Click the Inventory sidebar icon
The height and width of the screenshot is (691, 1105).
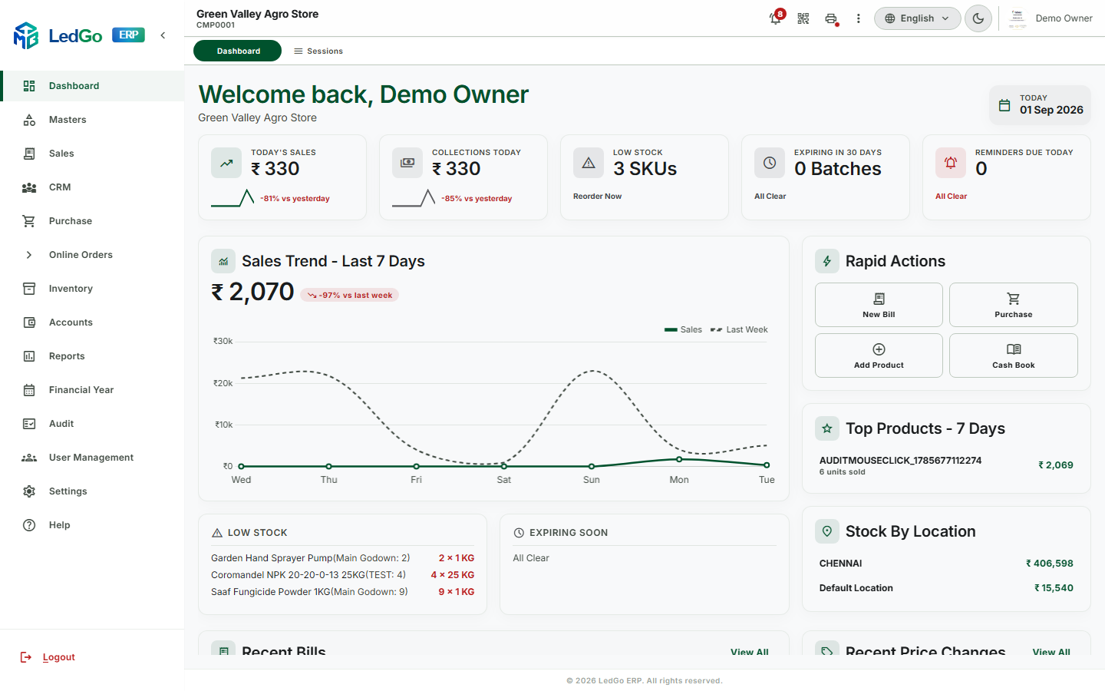(x=29, y=289)
